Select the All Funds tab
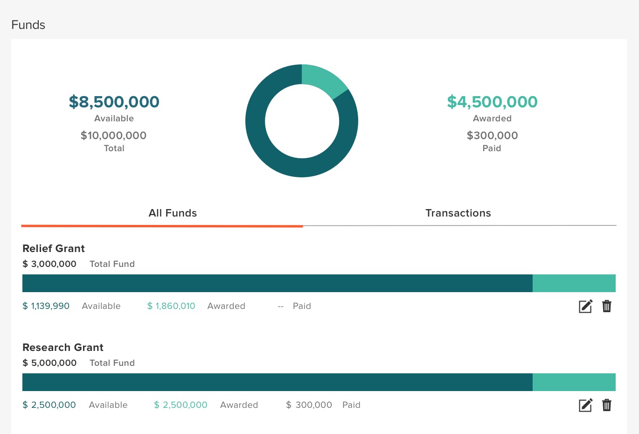Viewport: 639px width, 434px height. (173, 213)
